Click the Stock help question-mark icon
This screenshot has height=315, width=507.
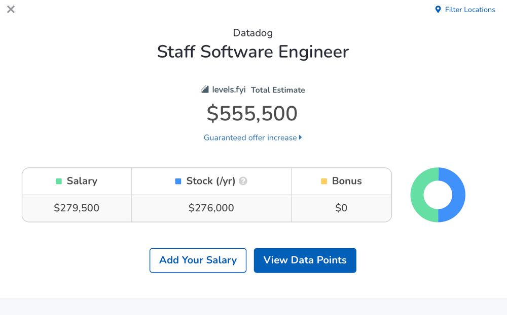(x=243, y=181)
